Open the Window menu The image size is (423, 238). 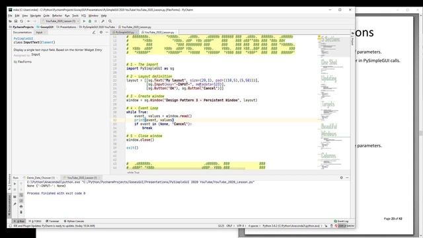coord(93,16)
